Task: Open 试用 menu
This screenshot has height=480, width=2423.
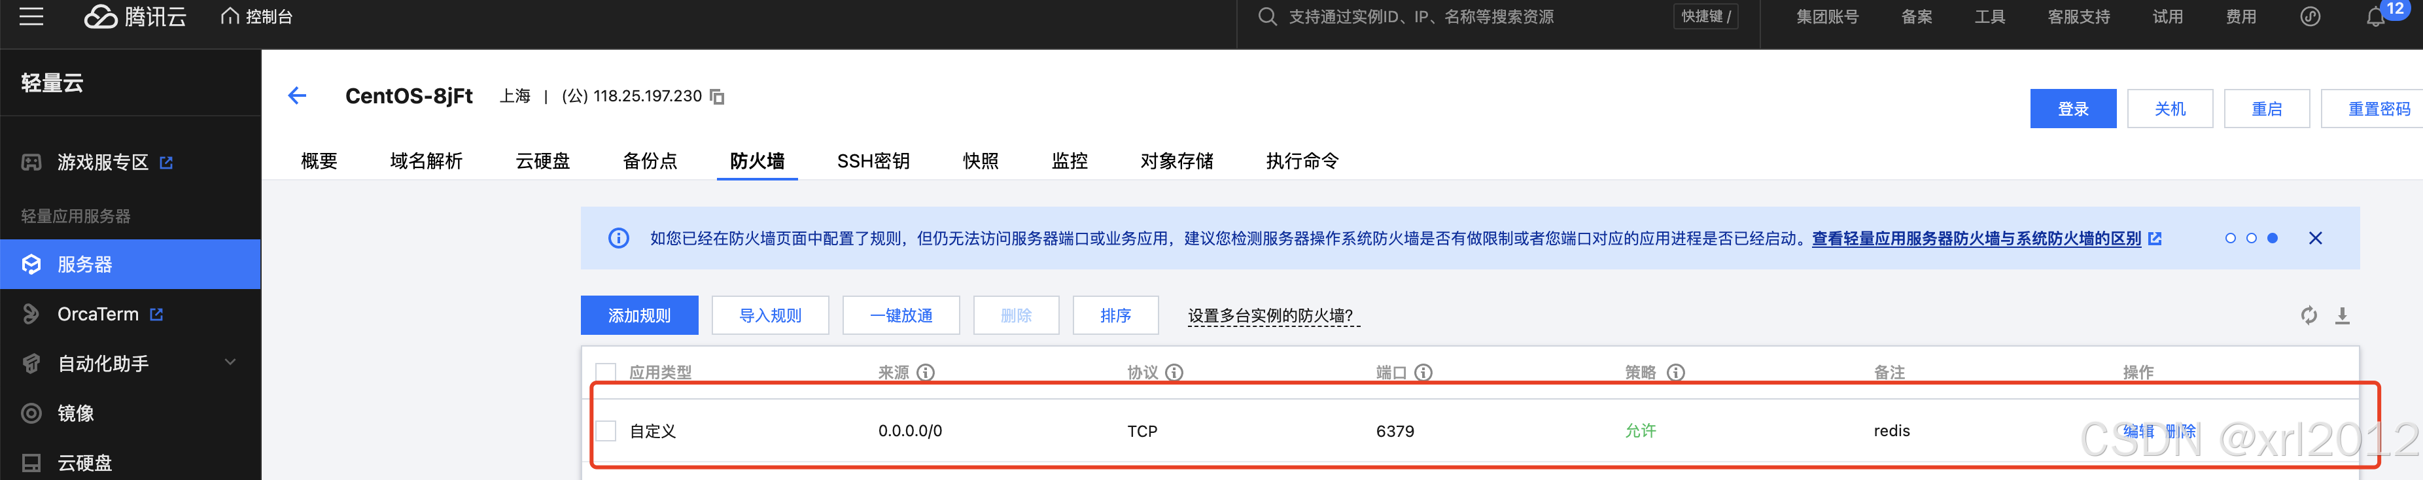Action: (x=2167, y=17)
